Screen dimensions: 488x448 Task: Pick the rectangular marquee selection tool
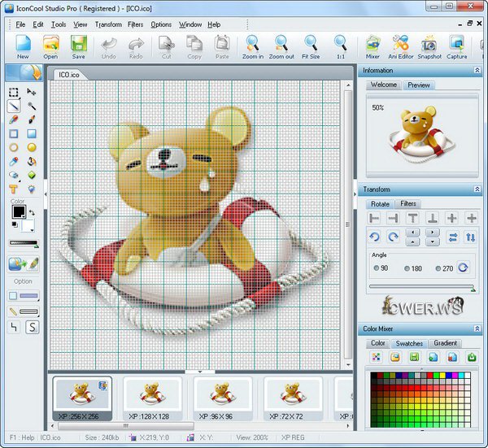tap(14, 92)
